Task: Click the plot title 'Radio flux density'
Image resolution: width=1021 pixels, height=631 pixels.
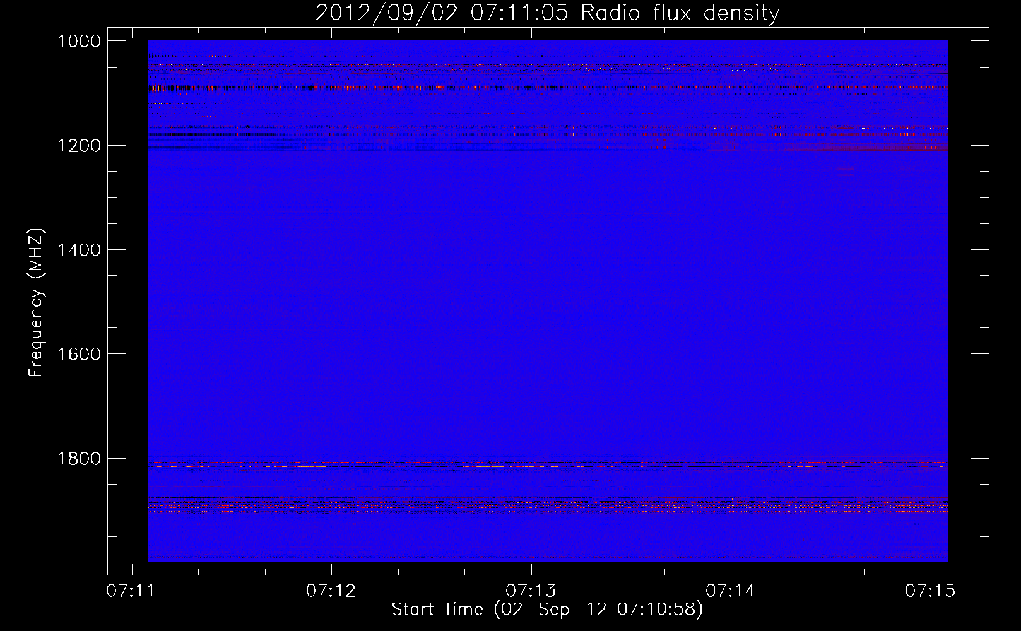Action: point(680,13)
